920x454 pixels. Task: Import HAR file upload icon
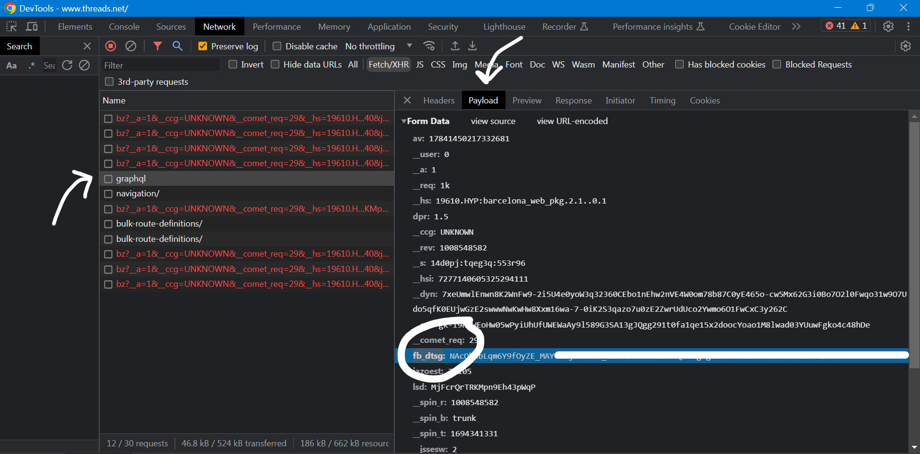coord(455,46)
